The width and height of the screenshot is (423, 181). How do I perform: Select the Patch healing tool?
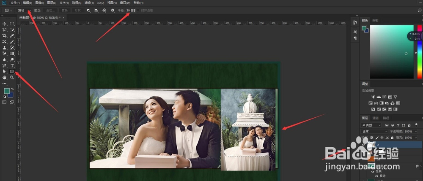(4, 42)
